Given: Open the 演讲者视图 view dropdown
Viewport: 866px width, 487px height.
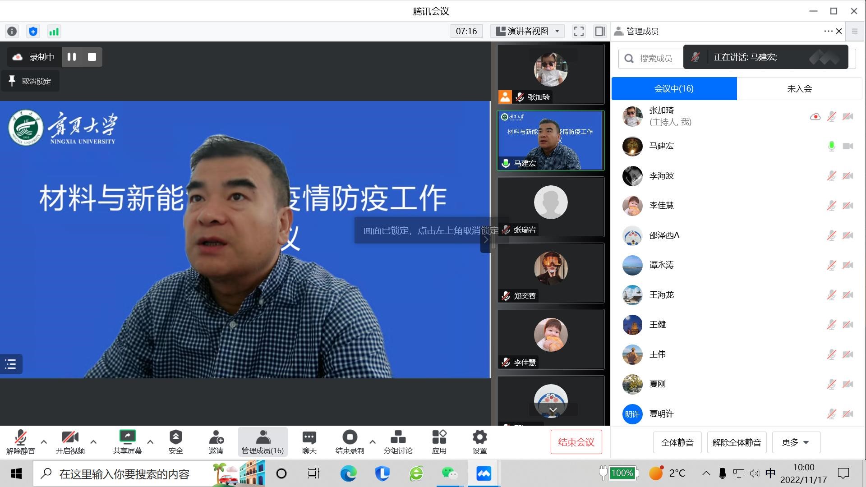Looking at the screenshot, I should pos(528,31).
